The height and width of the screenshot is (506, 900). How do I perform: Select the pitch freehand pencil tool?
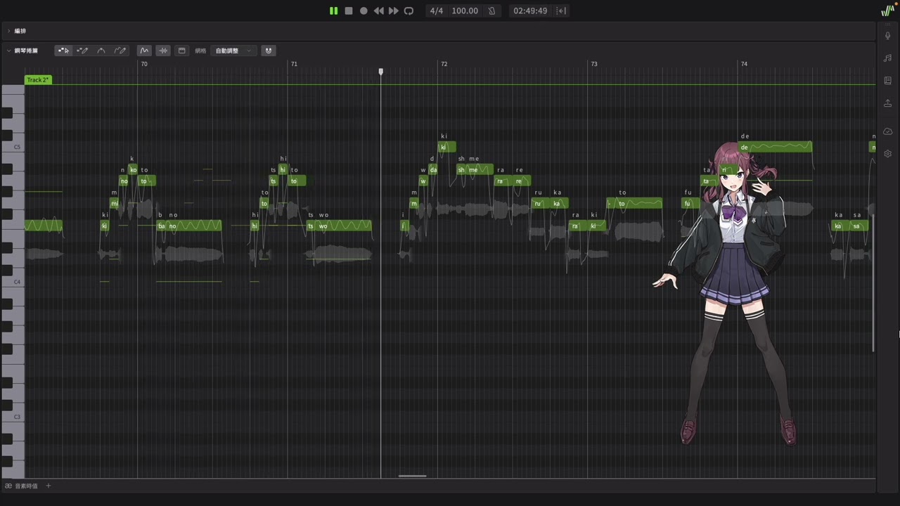click(x=120, y=51)
